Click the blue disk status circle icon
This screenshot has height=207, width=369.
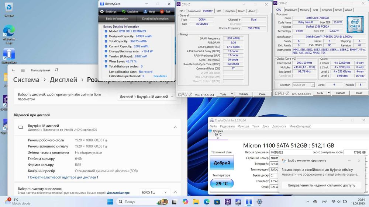210,131
